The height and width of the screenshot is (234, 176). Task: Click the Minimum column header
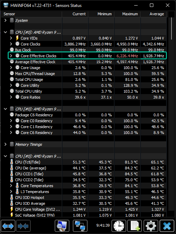point(101,14)
